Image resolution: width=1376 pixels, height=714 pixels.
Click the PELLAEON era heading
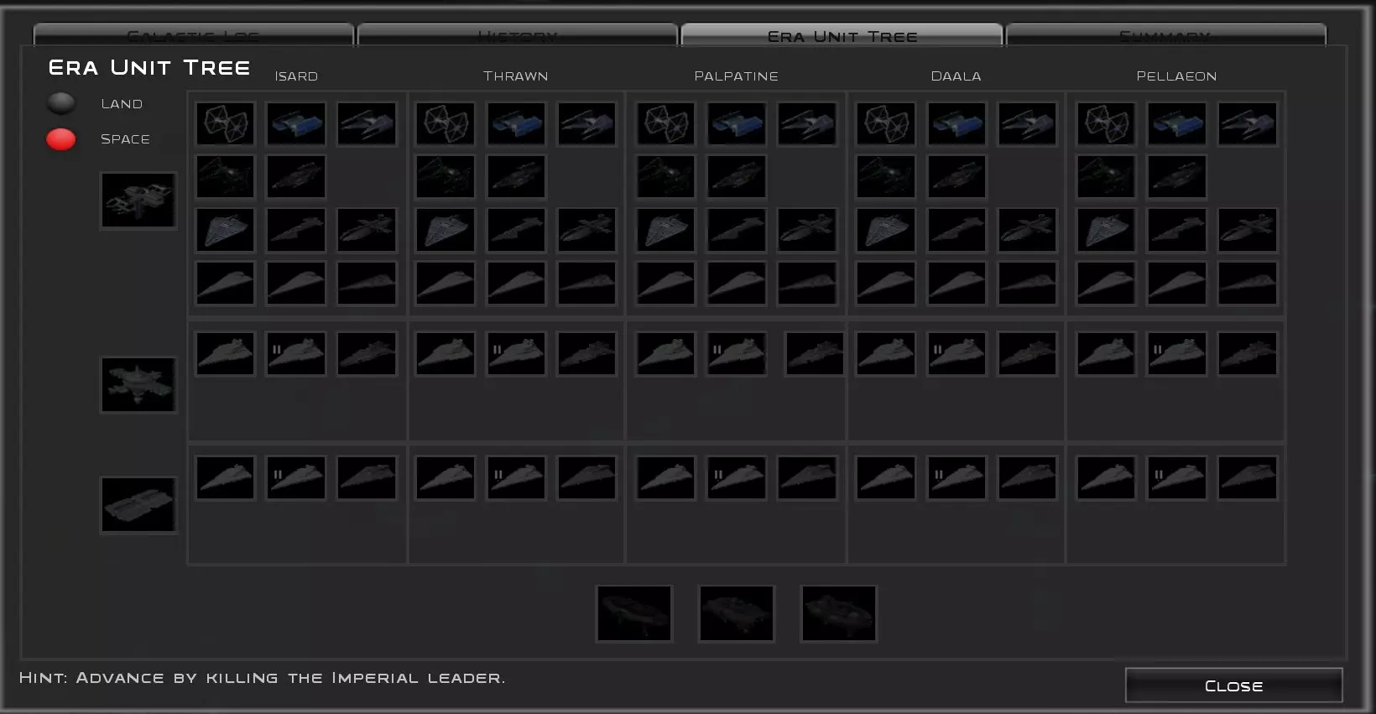coord(1176,76)
